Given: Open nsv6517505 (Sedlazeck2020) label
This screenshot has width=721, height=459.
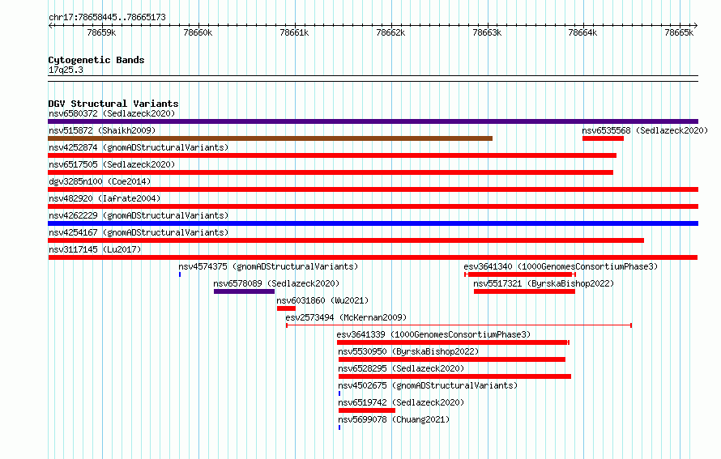Looking at the screenshot, I should (112, 164).
